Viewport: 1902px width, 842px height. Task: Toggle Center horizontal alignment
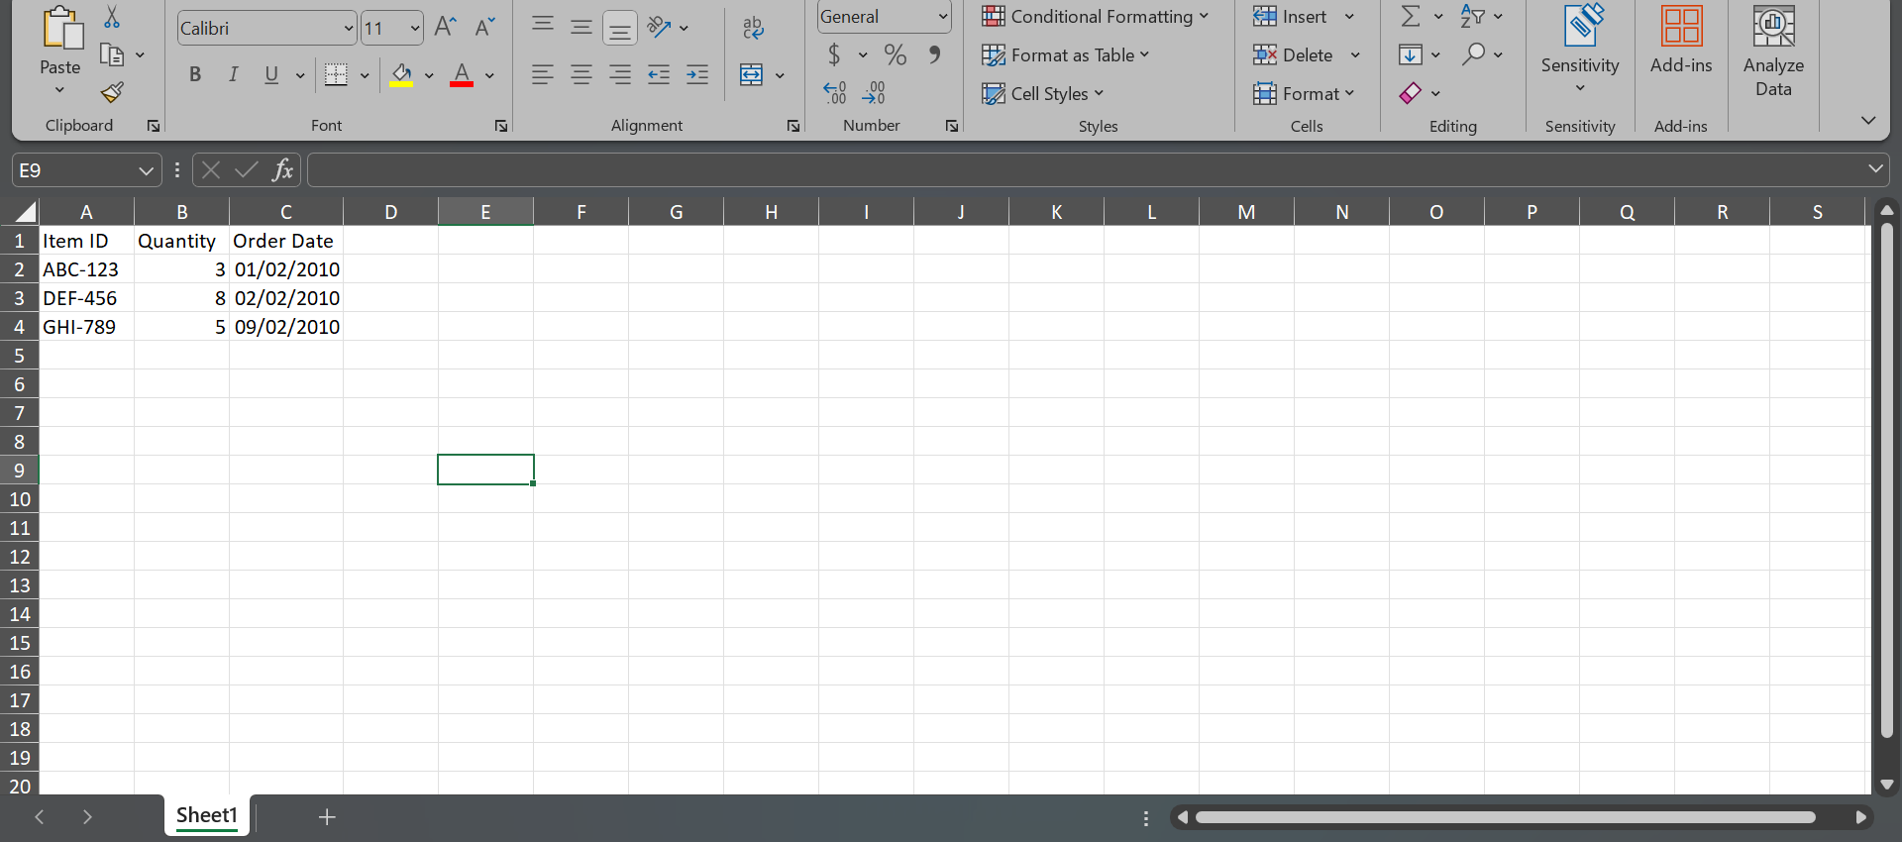581,75
